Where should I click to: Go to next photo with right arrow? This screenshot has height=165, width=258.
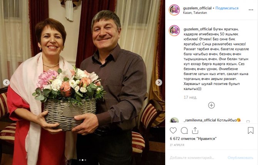[159, 82]
